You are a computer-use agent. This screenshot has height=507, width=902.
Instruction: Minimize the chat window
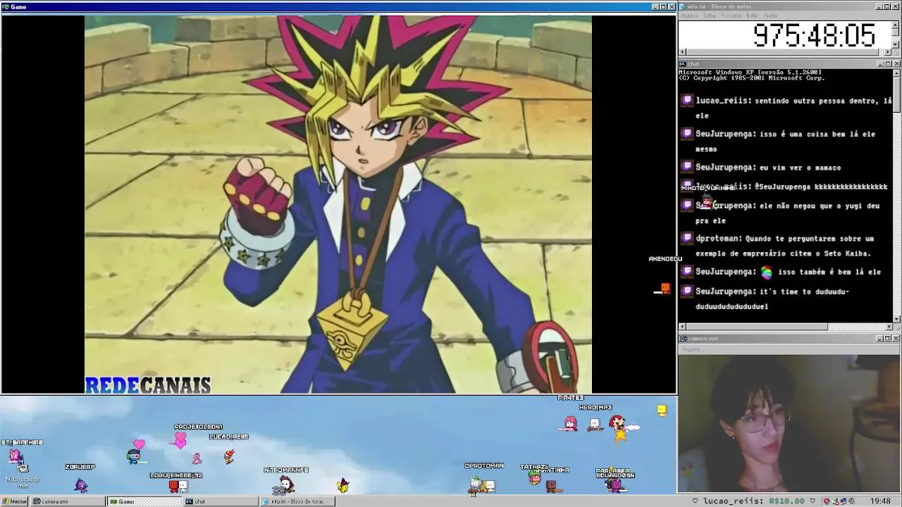point(879,64)
